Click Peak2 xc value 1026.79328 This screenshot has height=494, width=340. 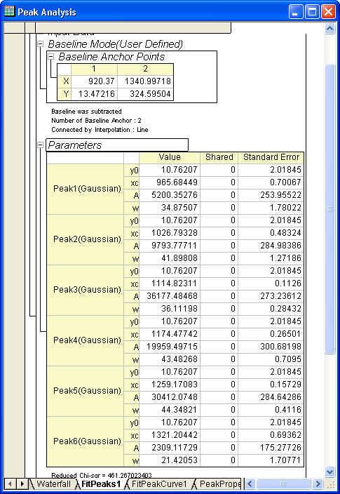pos(170,233)
